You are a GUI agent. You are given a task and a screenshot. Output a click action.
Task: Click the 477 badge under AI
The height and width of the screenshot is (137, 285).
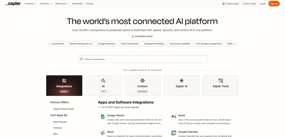103,92
